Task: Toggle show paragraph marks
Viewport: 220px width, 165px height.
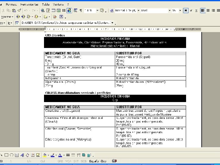Action: point(81,10)
